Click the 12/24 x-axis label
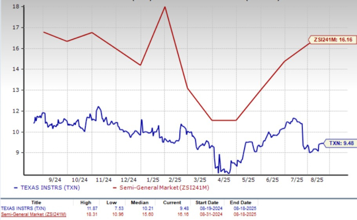This screenshot has width=357, height=220. click(128, 180)
